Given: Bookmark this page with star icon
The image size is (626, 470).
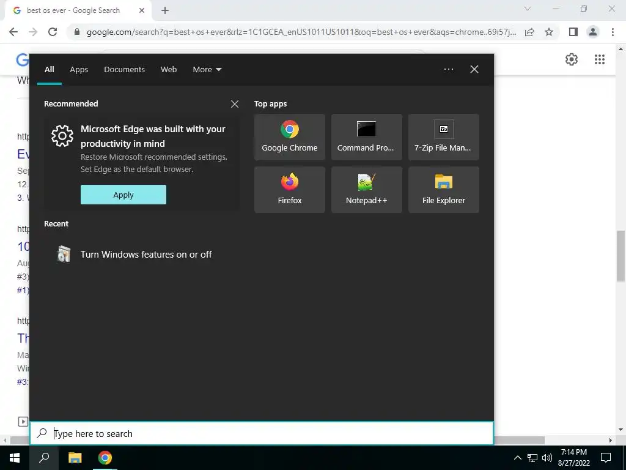Looking at the screenshot, I should pos(549,32).
